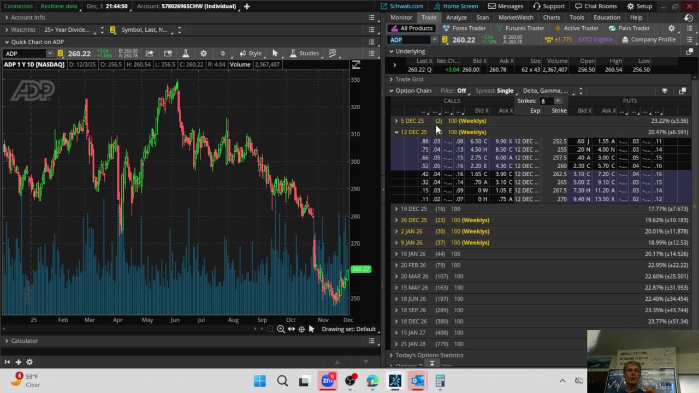Switch to the Monitor tab
The width and height of the screenshot is (699, 393).
coord(401,17)
